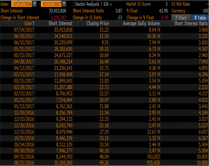Select the 05/15/2017 row date
Screen dimensions: 209x166
24,55
